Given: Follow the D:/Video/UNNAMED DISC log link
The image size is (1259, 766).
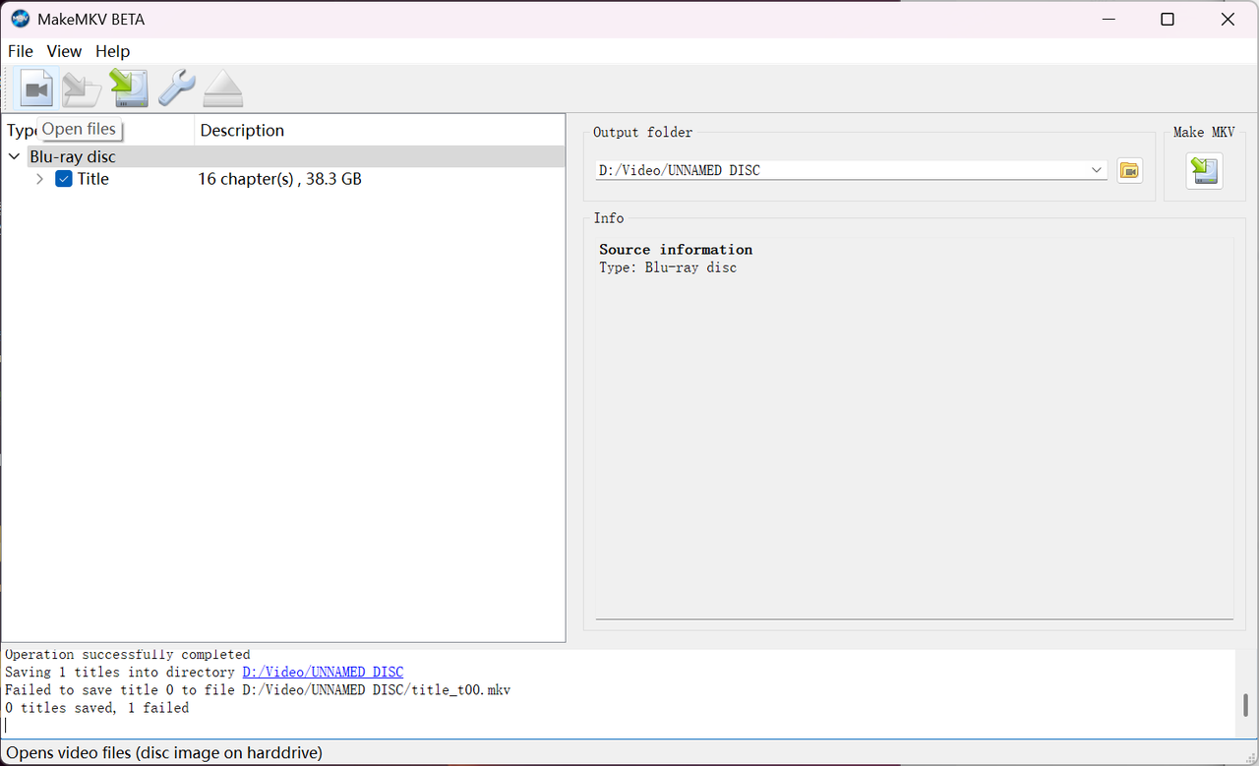Looking at the screenshot, I should [x=323, y=673].
